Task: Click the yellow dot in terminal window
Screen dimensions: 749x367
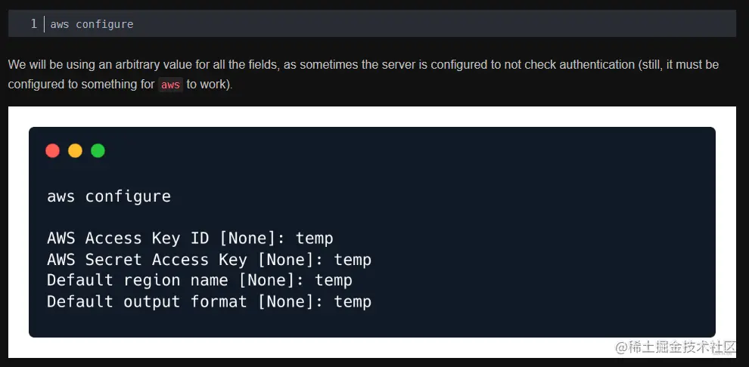Action: pos(75,150)
